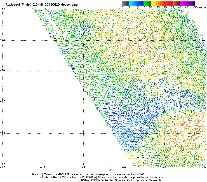Click the red 30-35 knots color band

click(x=169, y=3)
